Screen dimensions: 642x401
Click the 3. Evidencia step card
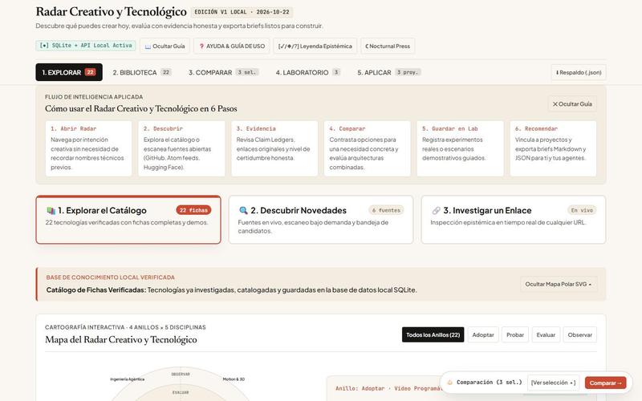tap(274, 148)
